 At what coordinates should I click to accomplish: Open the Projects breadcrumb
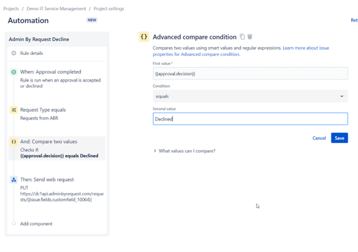11,9
